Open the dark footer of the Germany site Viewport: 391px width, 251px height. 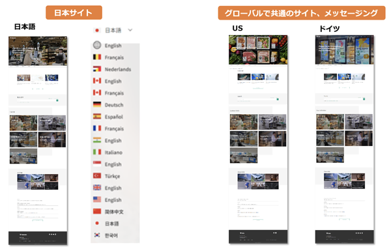point(344,236)
